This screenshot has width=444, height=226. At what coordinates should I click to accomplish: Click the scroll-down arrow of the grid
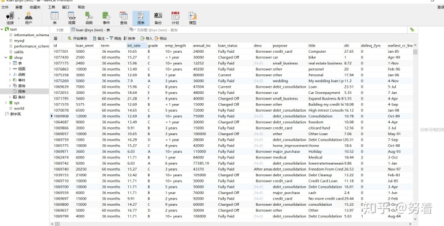[415, 219]
